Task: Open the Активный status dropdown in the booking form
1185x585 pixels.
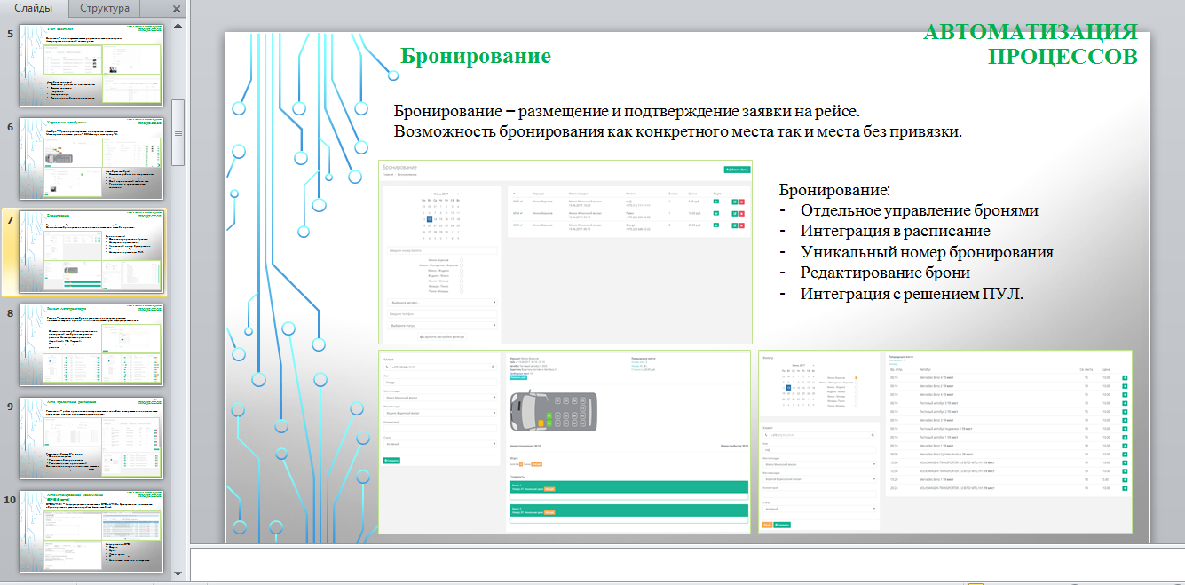Action: [x=440, y=444]
